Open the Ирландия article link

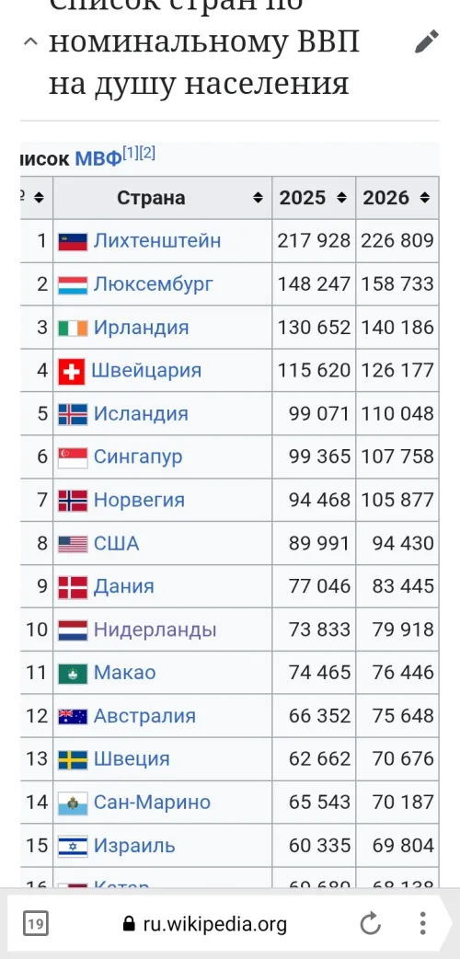(142, 328)
